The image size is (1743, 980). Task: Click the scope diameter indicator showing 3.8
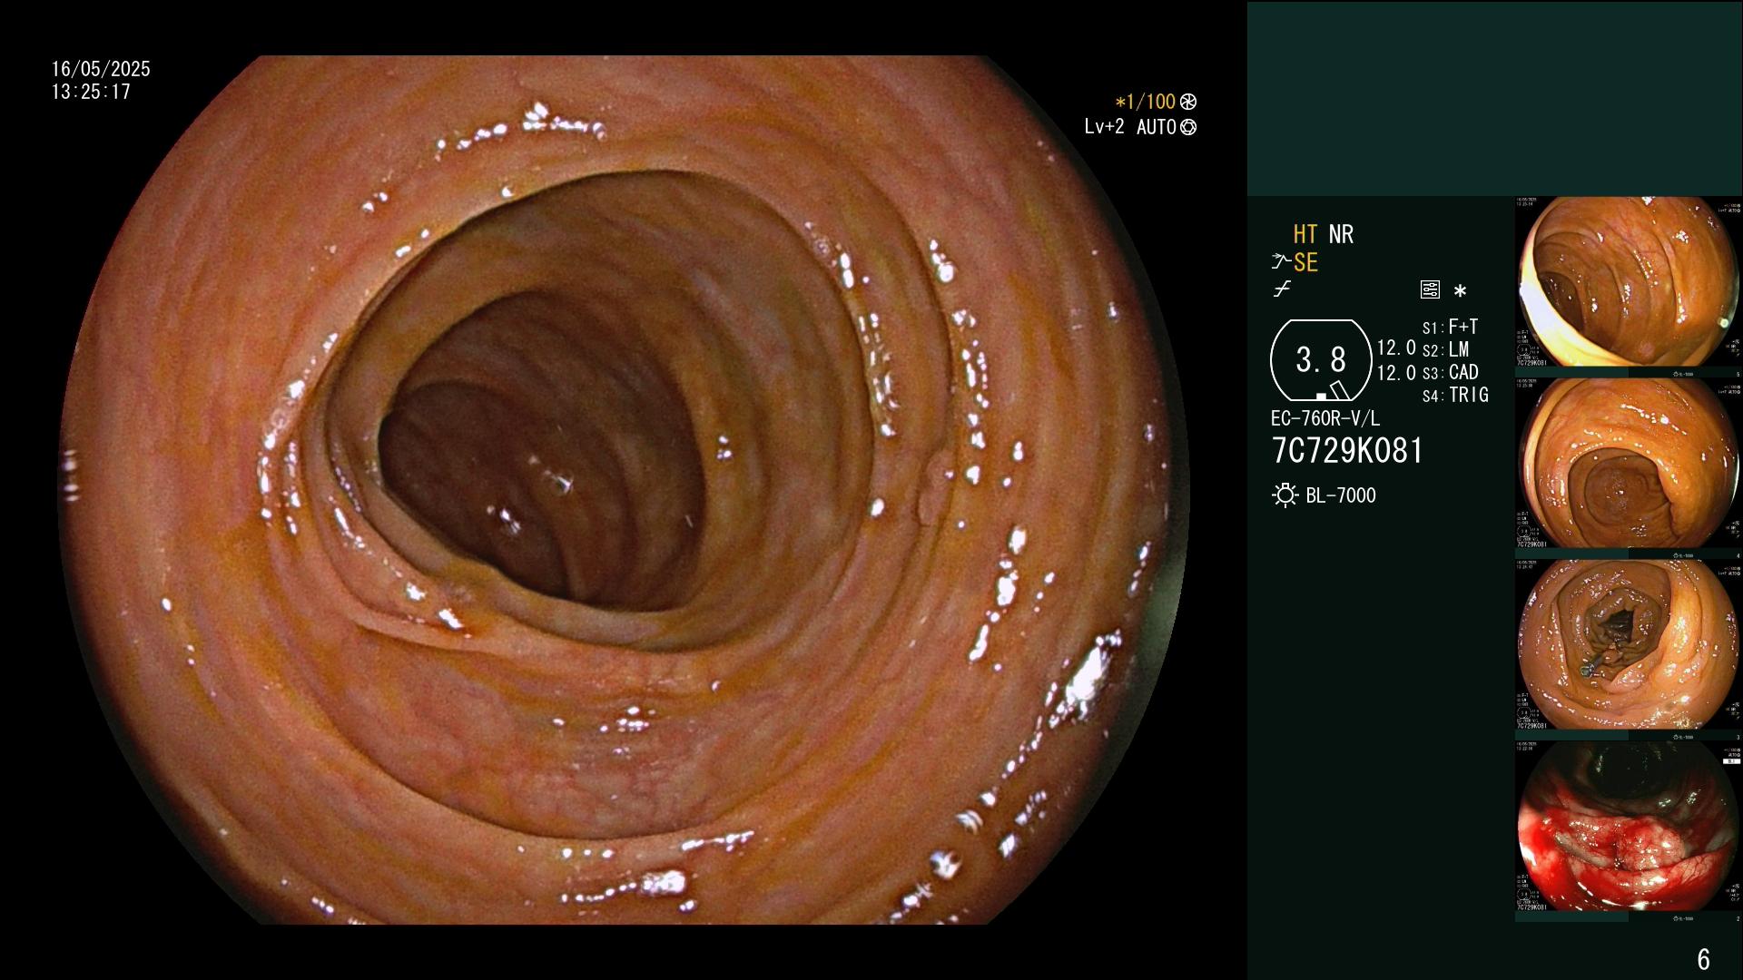1321,360
